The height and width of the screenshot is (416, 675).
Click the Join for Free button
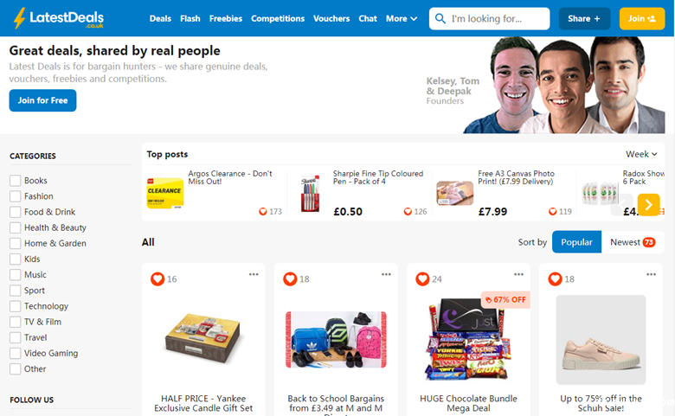42,100
